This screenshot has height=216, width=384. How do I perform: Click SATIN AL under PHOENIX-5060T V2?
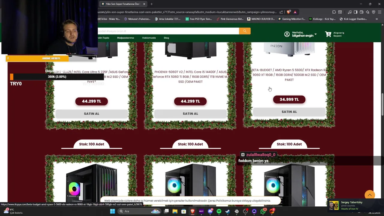[x=190, y=114]
